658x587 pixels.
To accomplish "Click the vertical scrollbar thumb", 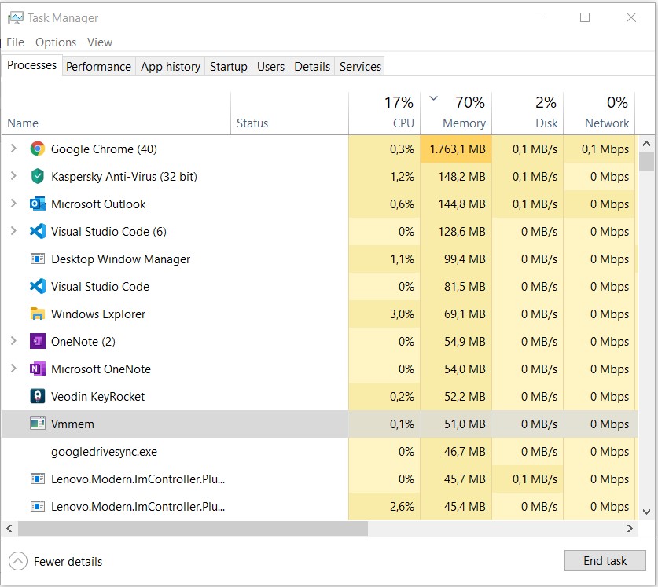I will tap(647, 162).
